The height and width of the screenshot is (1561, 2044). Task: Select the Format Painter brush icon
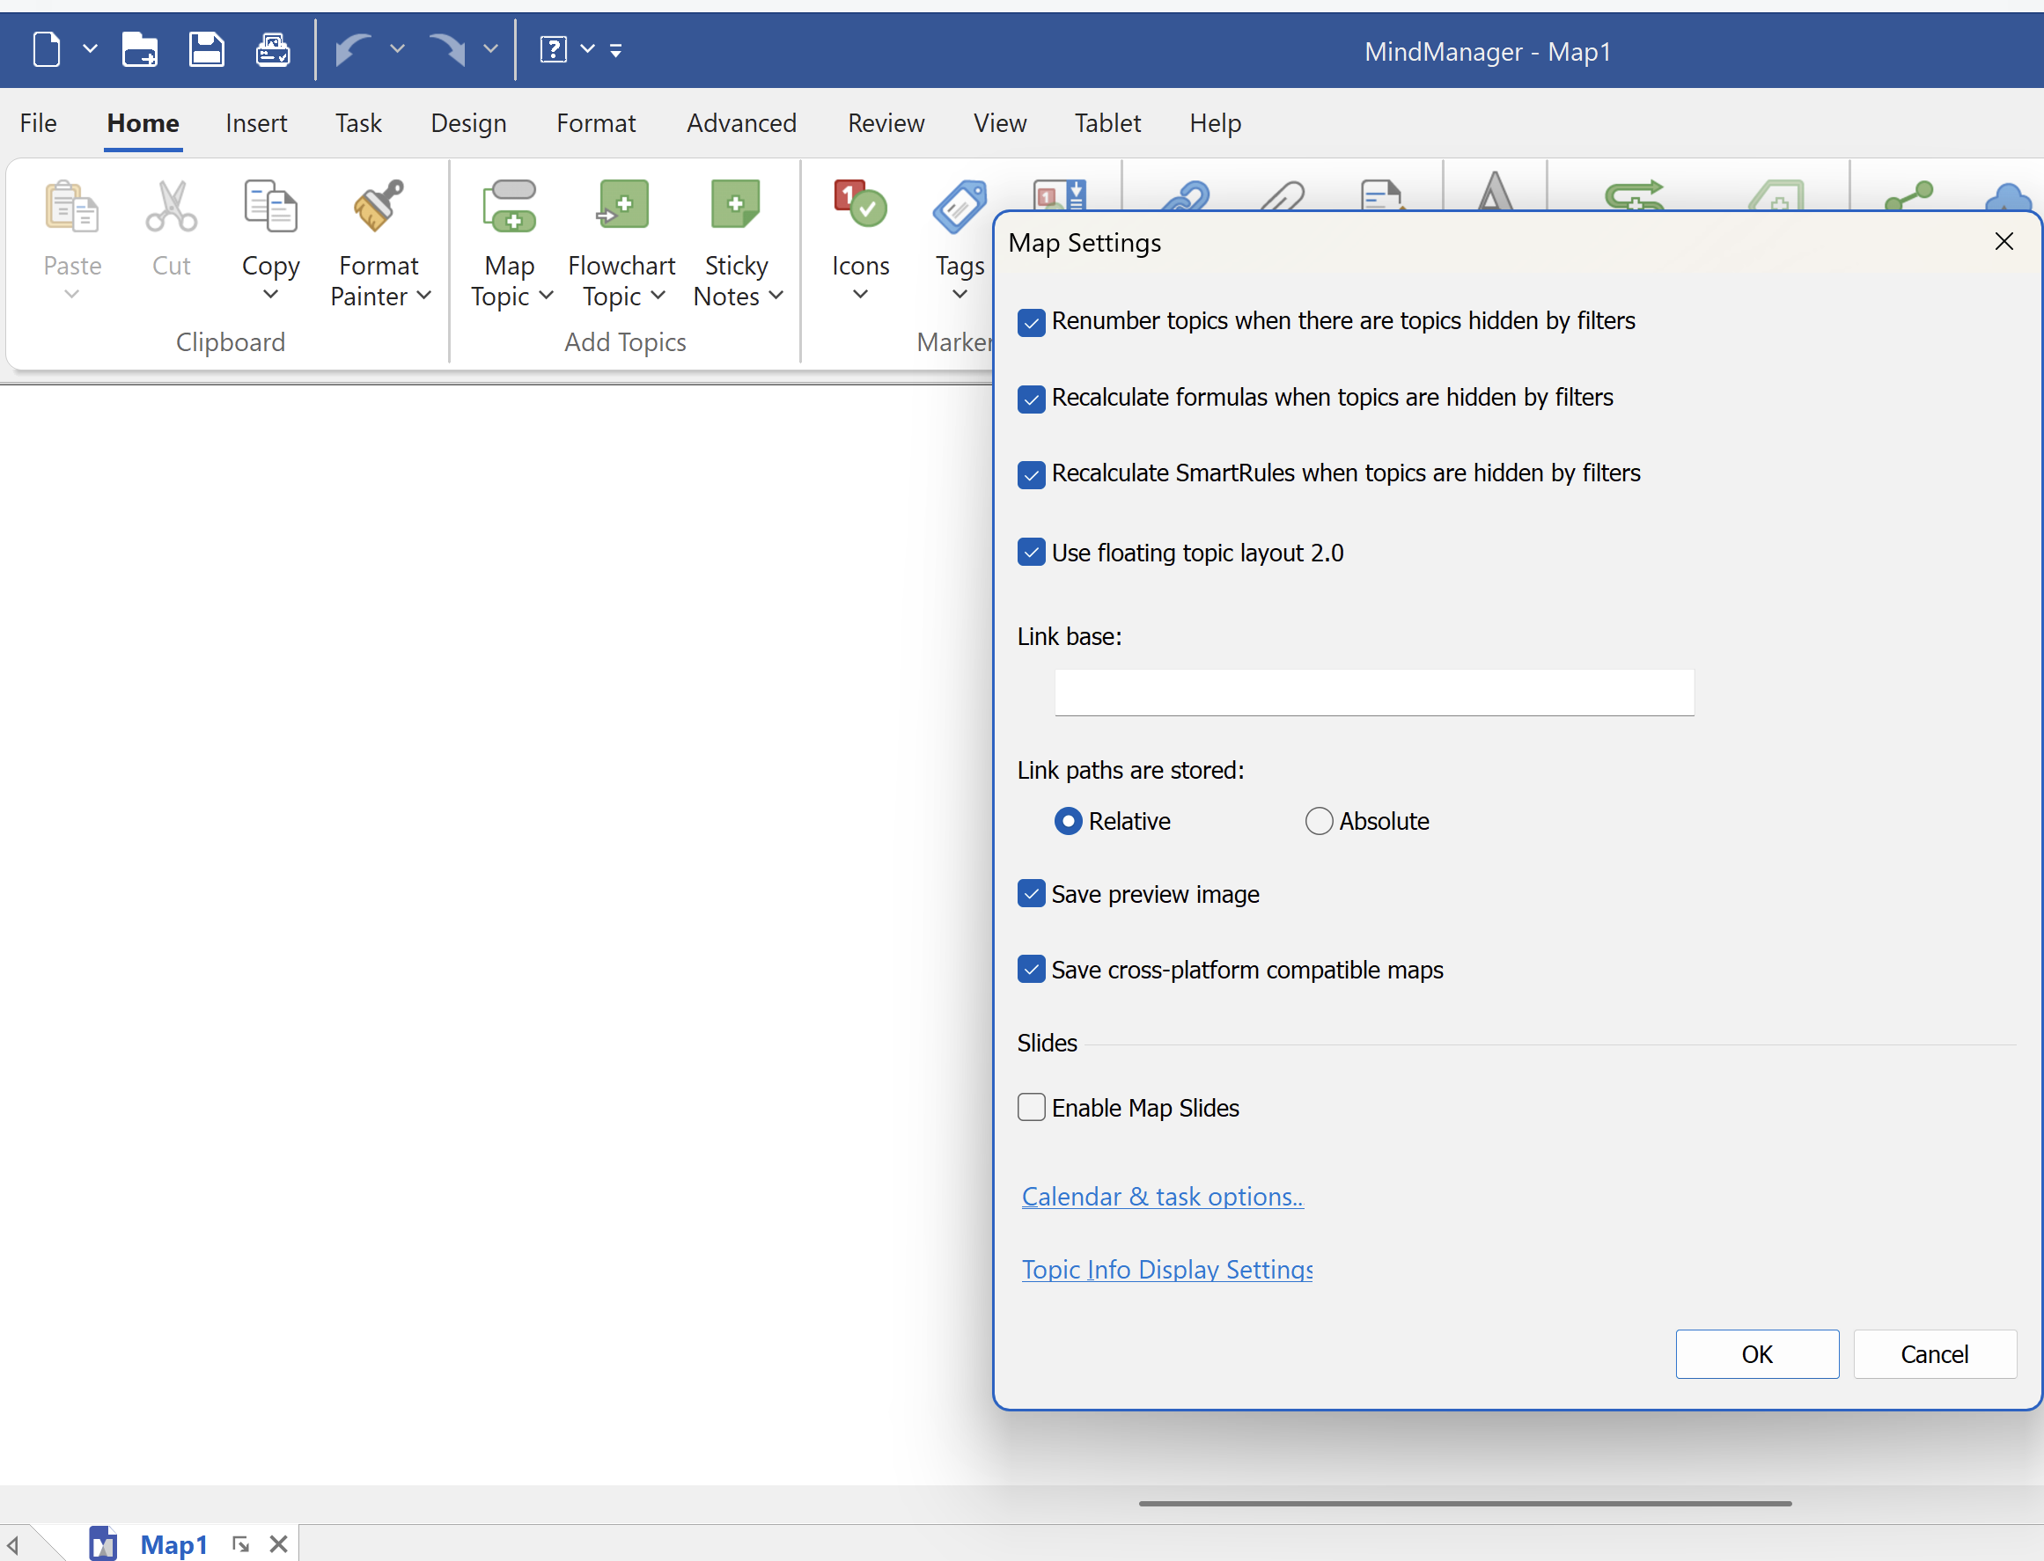click(379, 206)
